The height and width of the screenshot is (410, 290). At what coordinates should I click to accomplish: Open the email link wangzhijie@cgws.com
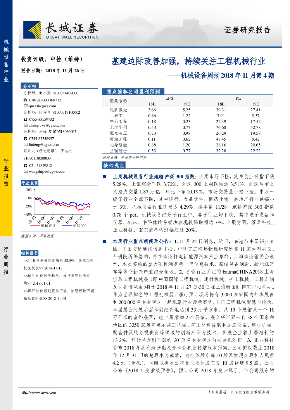pos(47,171)
